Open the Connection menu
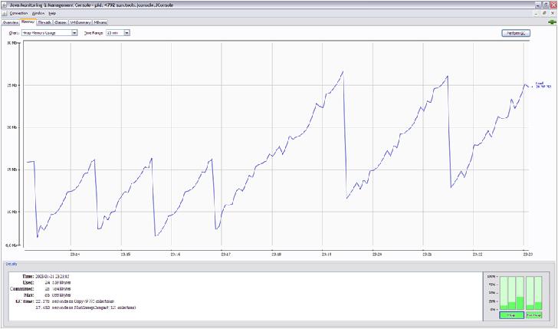This screenshot has height=329, width=558. (x=18, y=13)
